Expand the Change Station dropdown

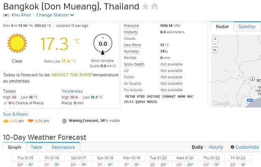coord(55,15)
